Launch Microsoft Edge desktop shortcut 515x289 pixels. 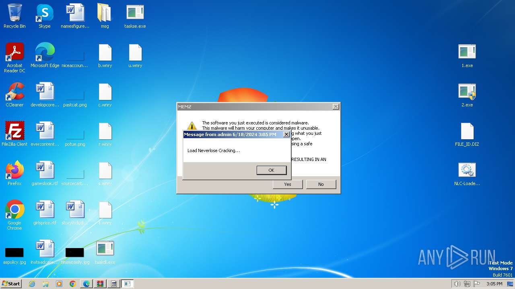tap(45, 55)
